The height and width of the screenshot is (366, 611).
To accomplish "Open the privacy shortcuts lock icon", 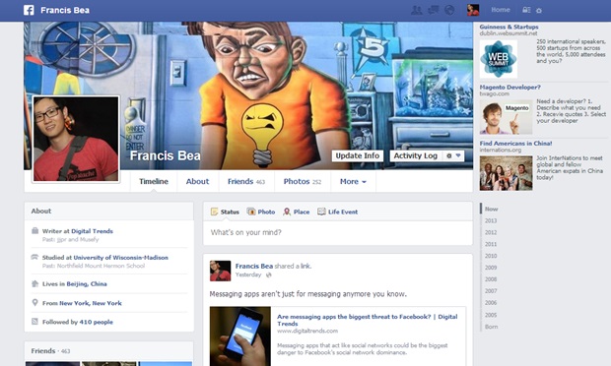I will tap(526, 10).
